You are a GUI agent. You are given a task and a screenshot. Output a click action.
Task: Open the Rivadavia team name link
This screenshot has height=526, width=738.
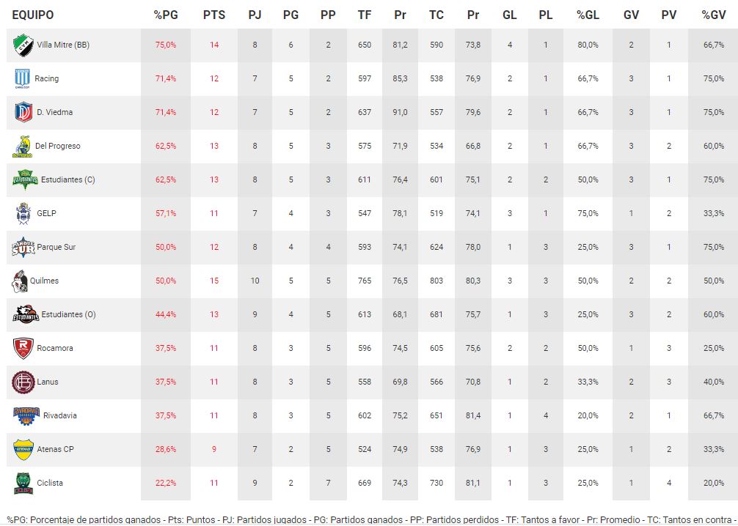[x=60, y=415]
